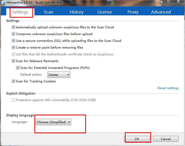Disable Scan for Tracking Cookies
The image size is (185, 146).
tap(13, 81)
